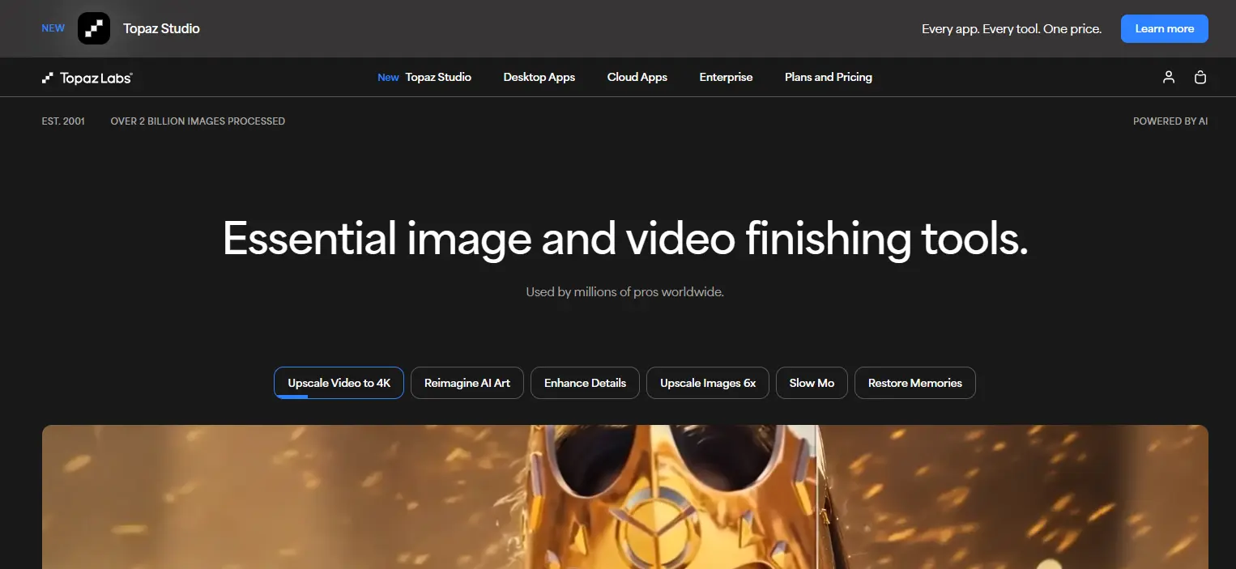
Task: Open the Desktop Apps menu
Action: click(539, 77)
